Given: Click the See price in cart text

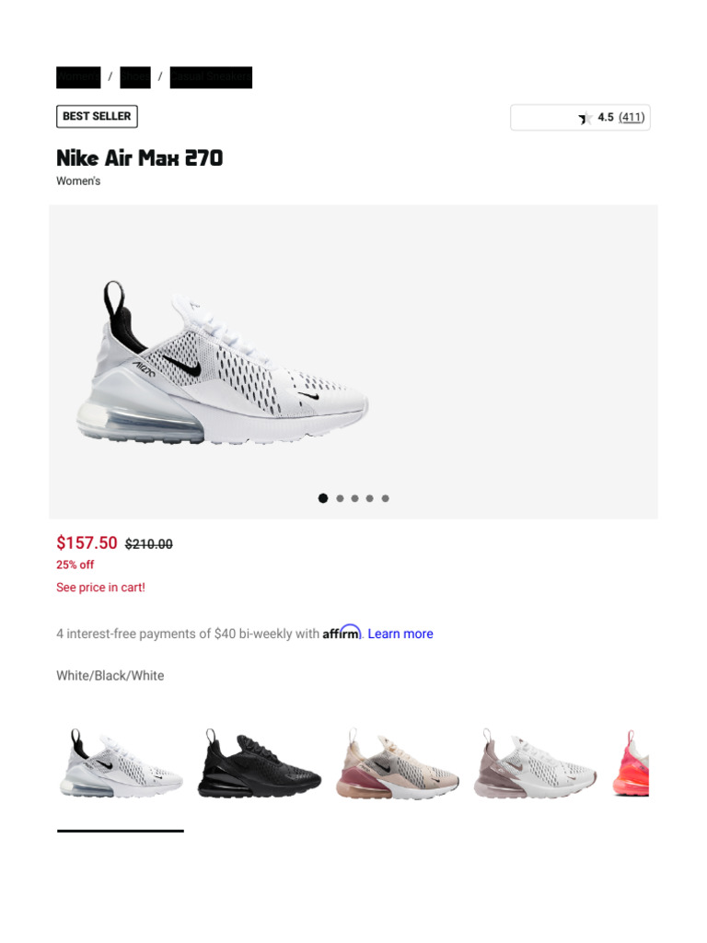Looking at the screenshot, I should click(100, 587).
